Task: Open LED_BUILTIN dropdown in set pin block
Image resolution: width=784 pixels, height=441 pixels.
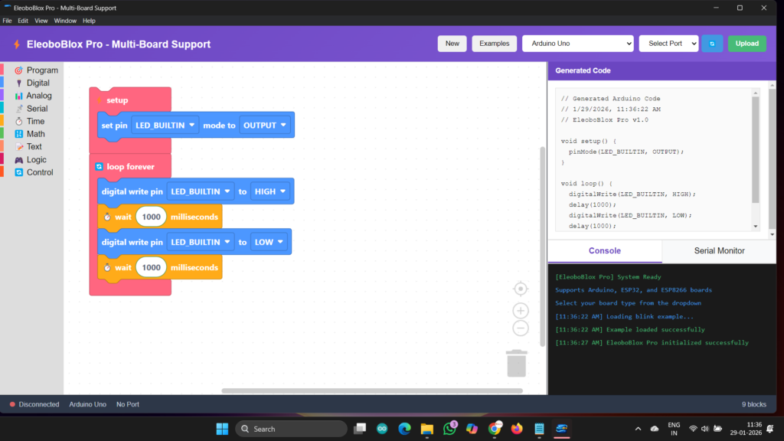Action: pos(165,125)
